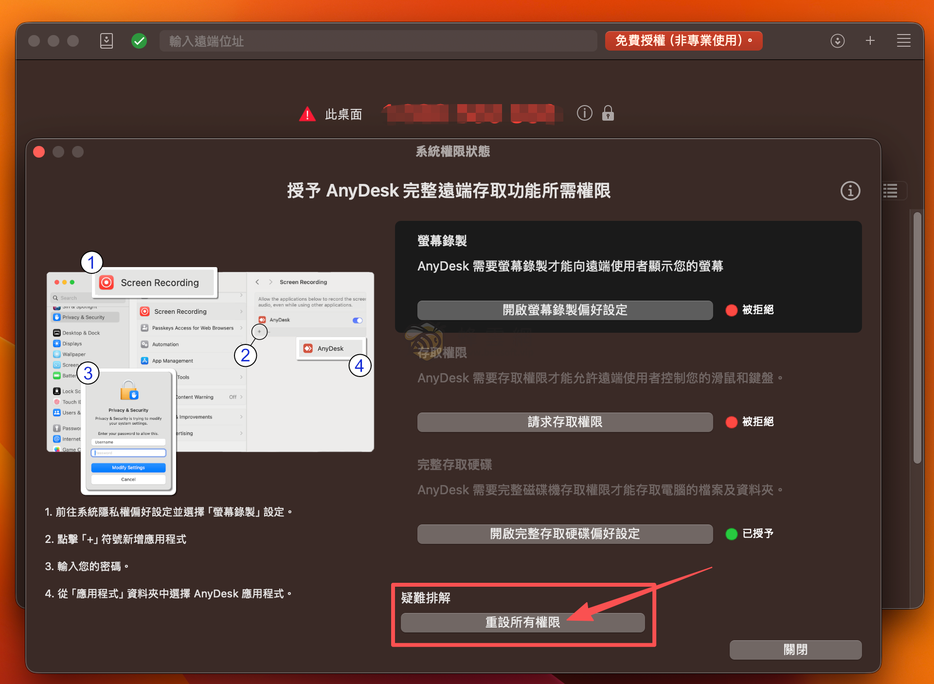This screenshot has width=934, height=684.
Task: Click the 存取權限 section heading
Action: pyautogui.click(x=442, y=353)
